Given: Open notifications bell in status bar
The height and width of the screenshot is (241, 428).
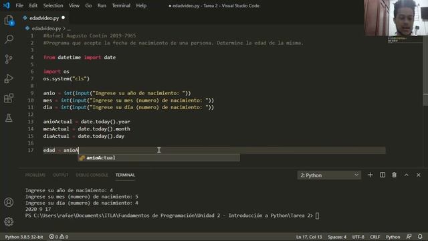Looking at the screenshot, I should (x=420, y=236).
